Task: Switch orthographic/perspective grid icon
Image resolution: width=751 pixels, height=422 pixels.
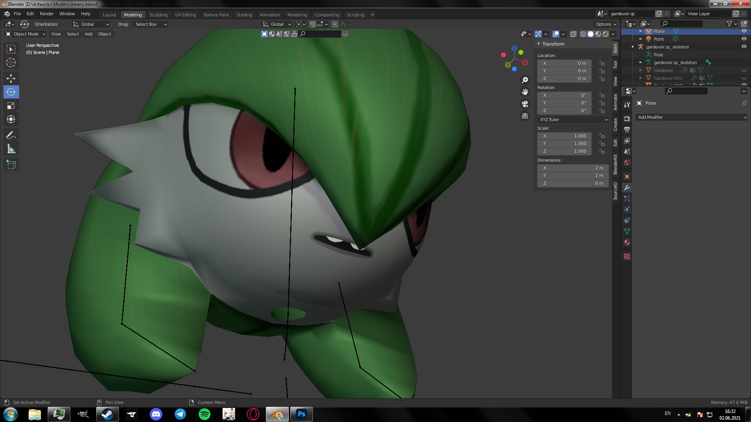Action: click(525, 116)
